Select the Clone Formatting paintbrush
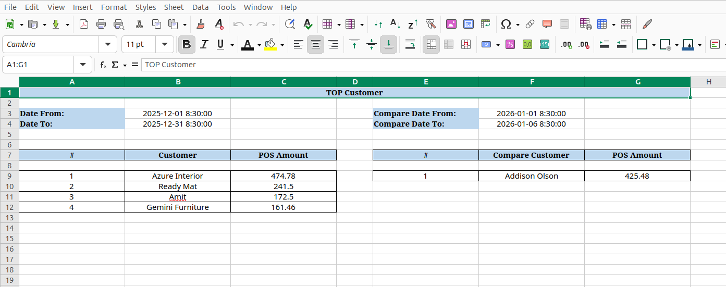726x287 pixels. (x=201, y=24)
